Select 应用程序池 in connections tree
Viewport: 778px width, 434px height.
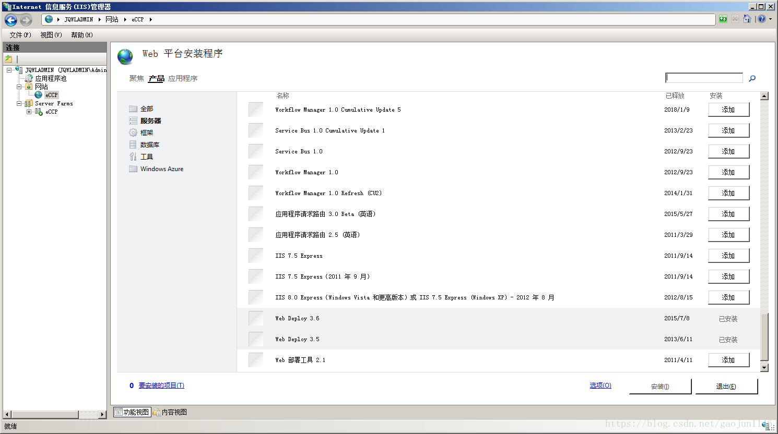pos(51,78)
